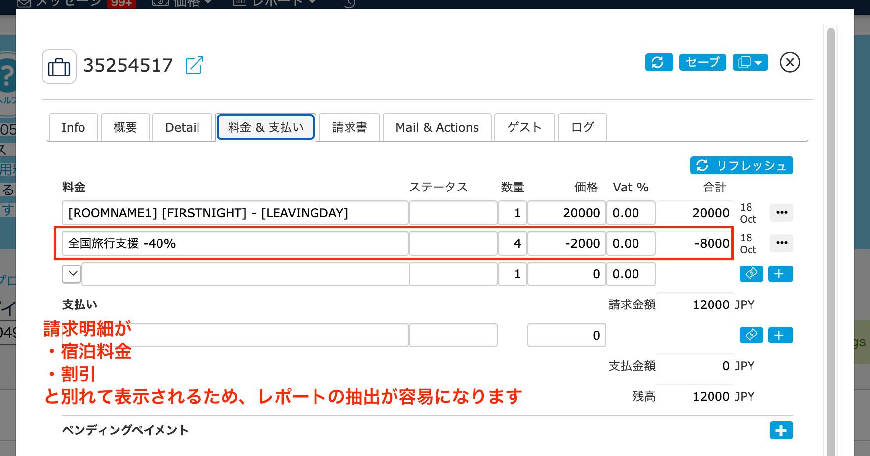Screen dimensions: 870x456
Task: Click the refresh icon button beside セーブ
Action: (659, 62)
